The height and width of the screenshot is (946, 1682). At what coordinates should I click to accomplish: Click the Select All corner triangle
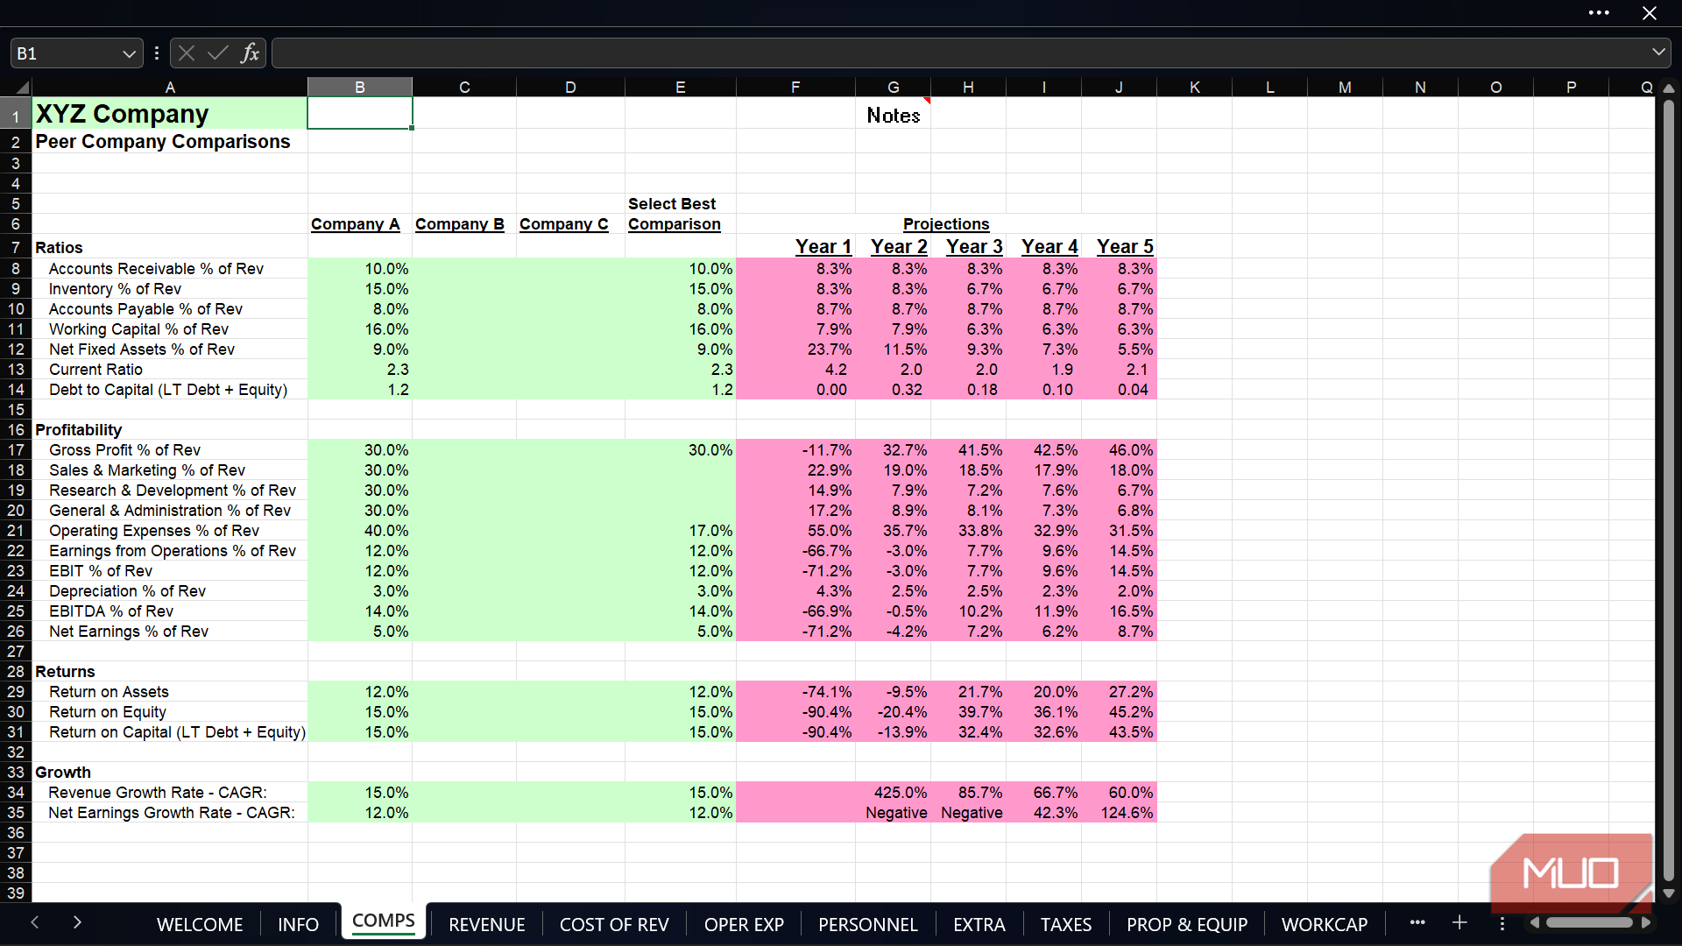coord(21,87)
